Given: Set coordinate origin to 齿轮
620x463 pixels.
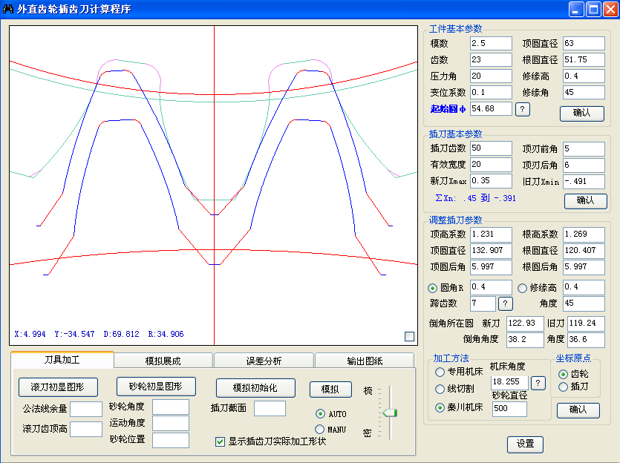Looking at the screenshot, I should [563, 374].
